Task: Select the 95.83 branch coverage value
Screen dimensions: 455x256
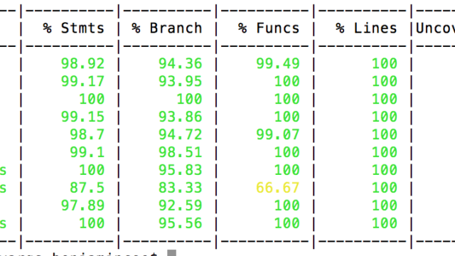Action: tap(180, 170)
